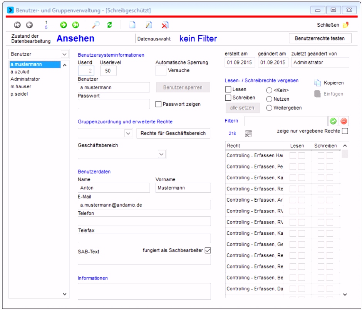Select the Administrator user entry

(35, 79)
